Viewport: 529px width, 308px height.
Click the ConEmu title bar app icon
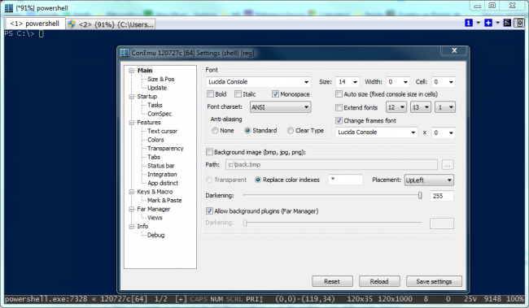9,8
